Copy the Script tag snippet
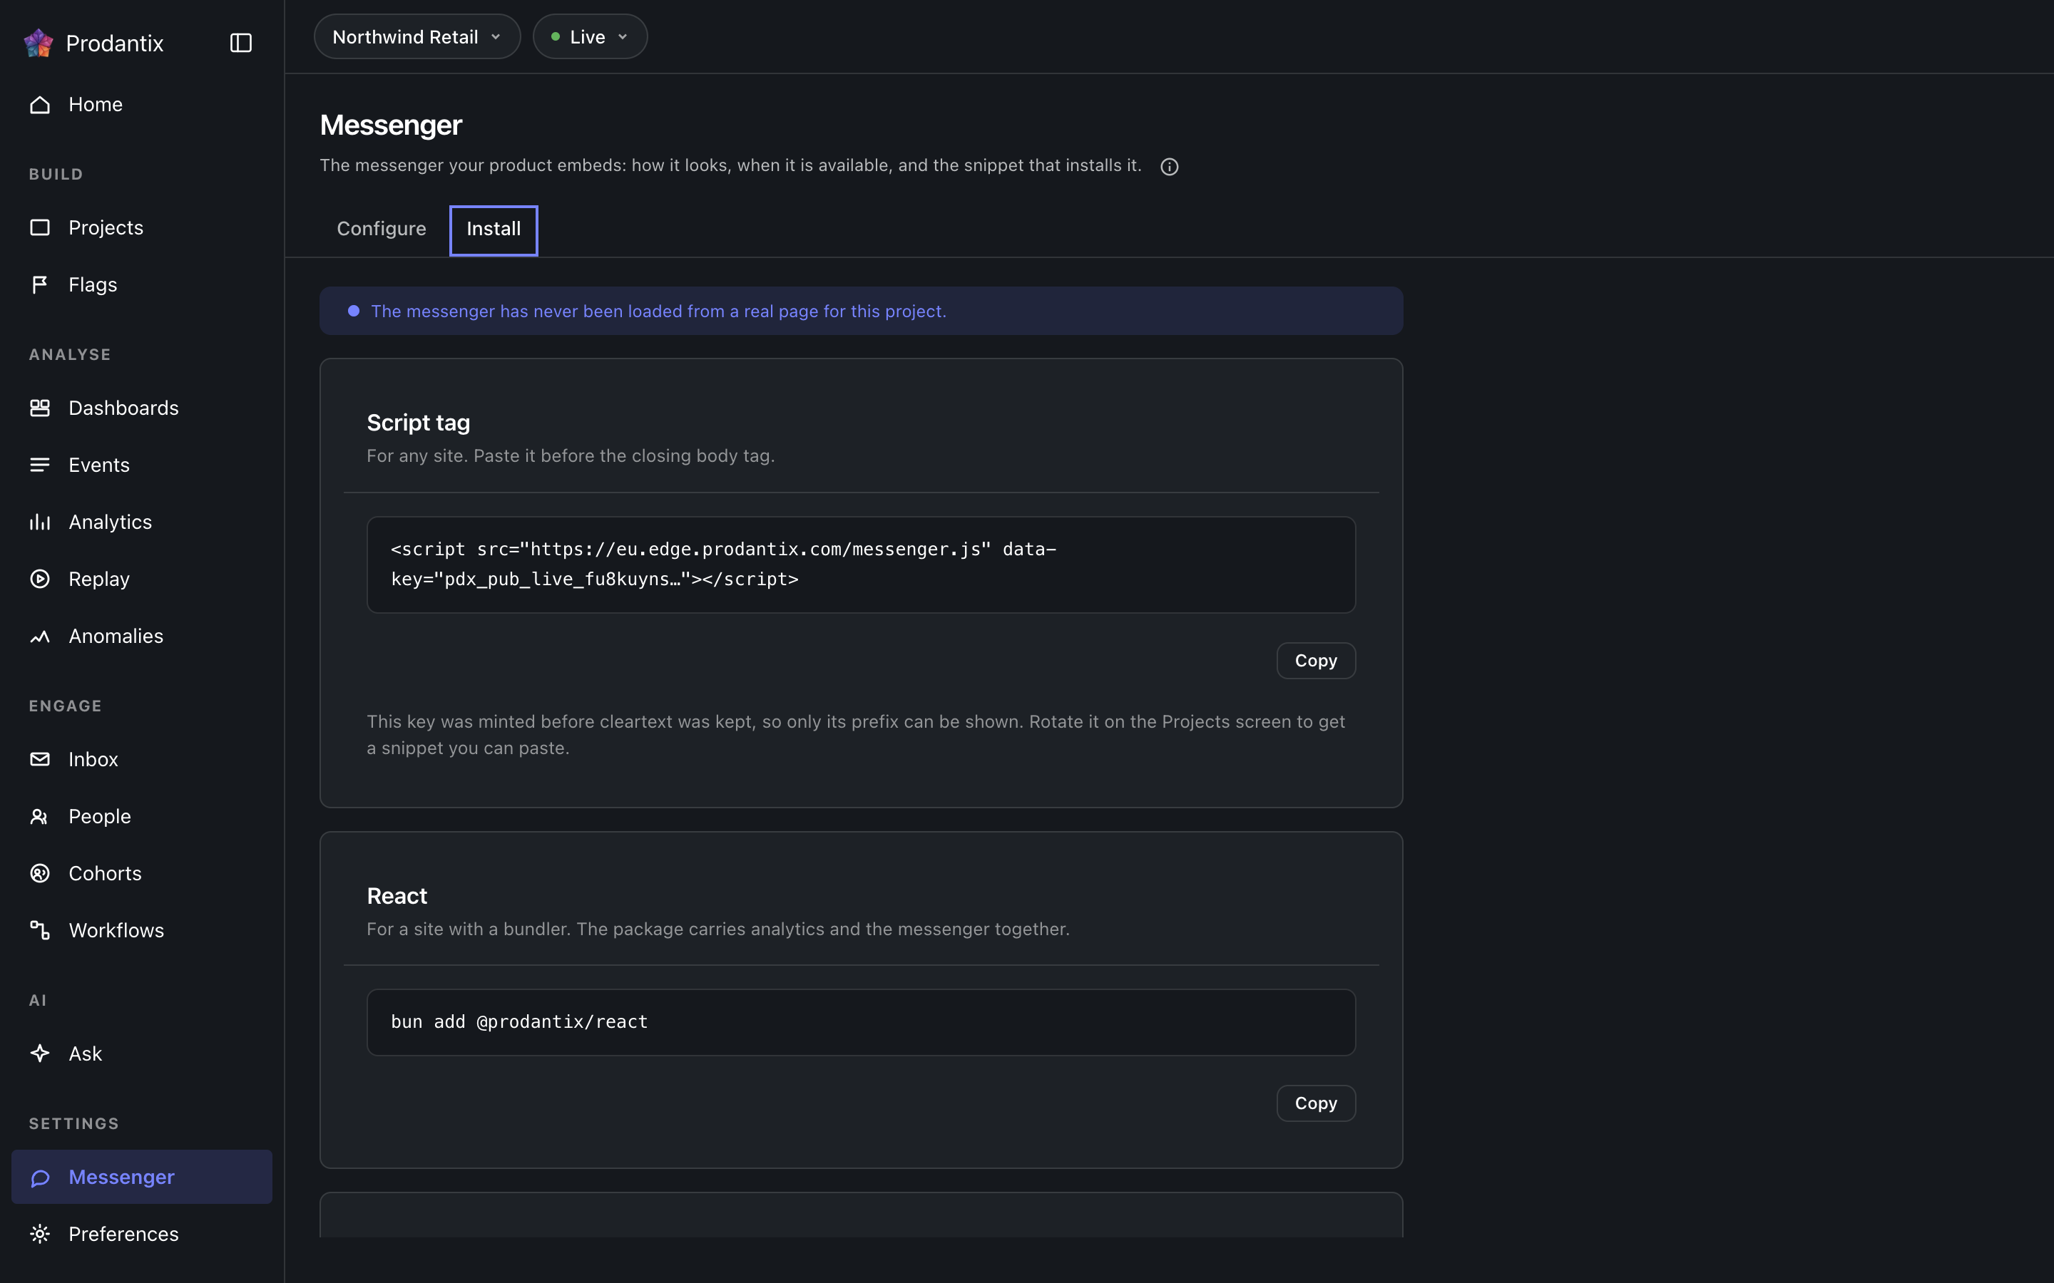 point(1316,661)
